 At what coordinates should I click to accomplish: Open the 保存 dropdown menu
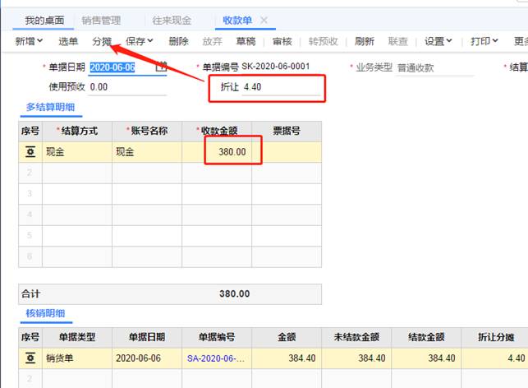pyautogui.click(x=140, y=41)
